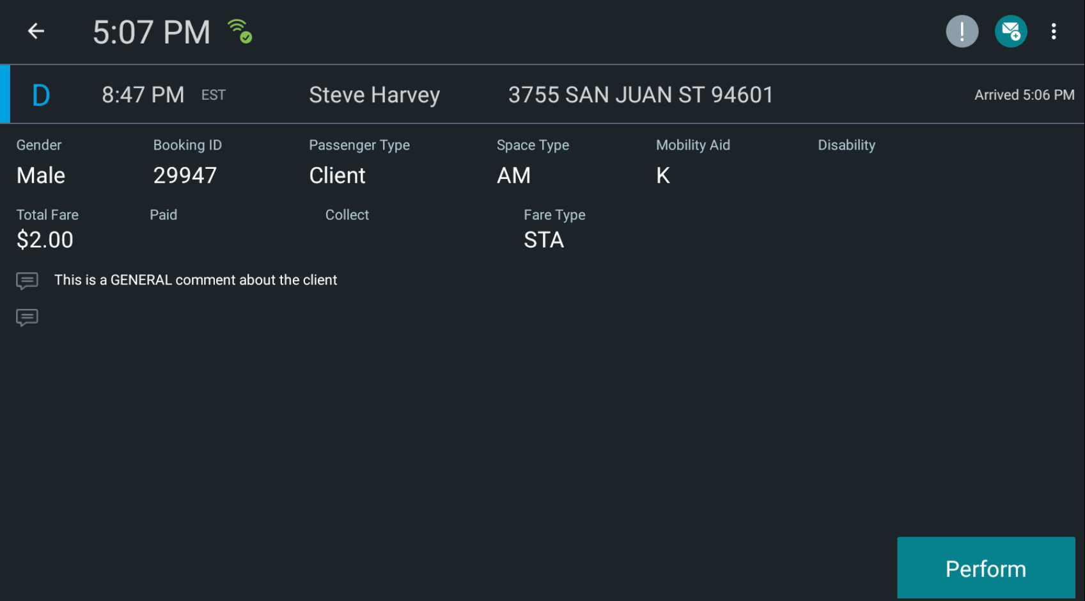Tap the empty second comment bubble icon
This screenshot has height=601, width=1085.
27,317
